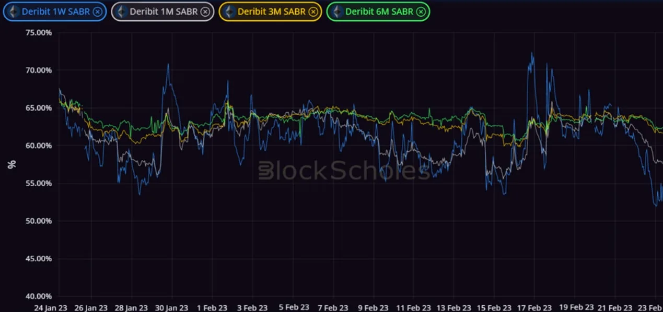The width and height of the screenshot is (663, 312).
Task: Select the Deribit 6M SABR label
Action: click(x=379, y=11)
